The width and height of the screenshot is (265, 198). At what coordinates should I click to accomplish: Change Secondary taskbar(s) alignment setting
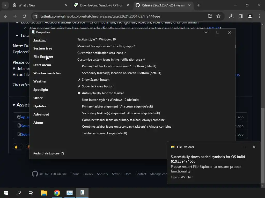tap(121, 113)
